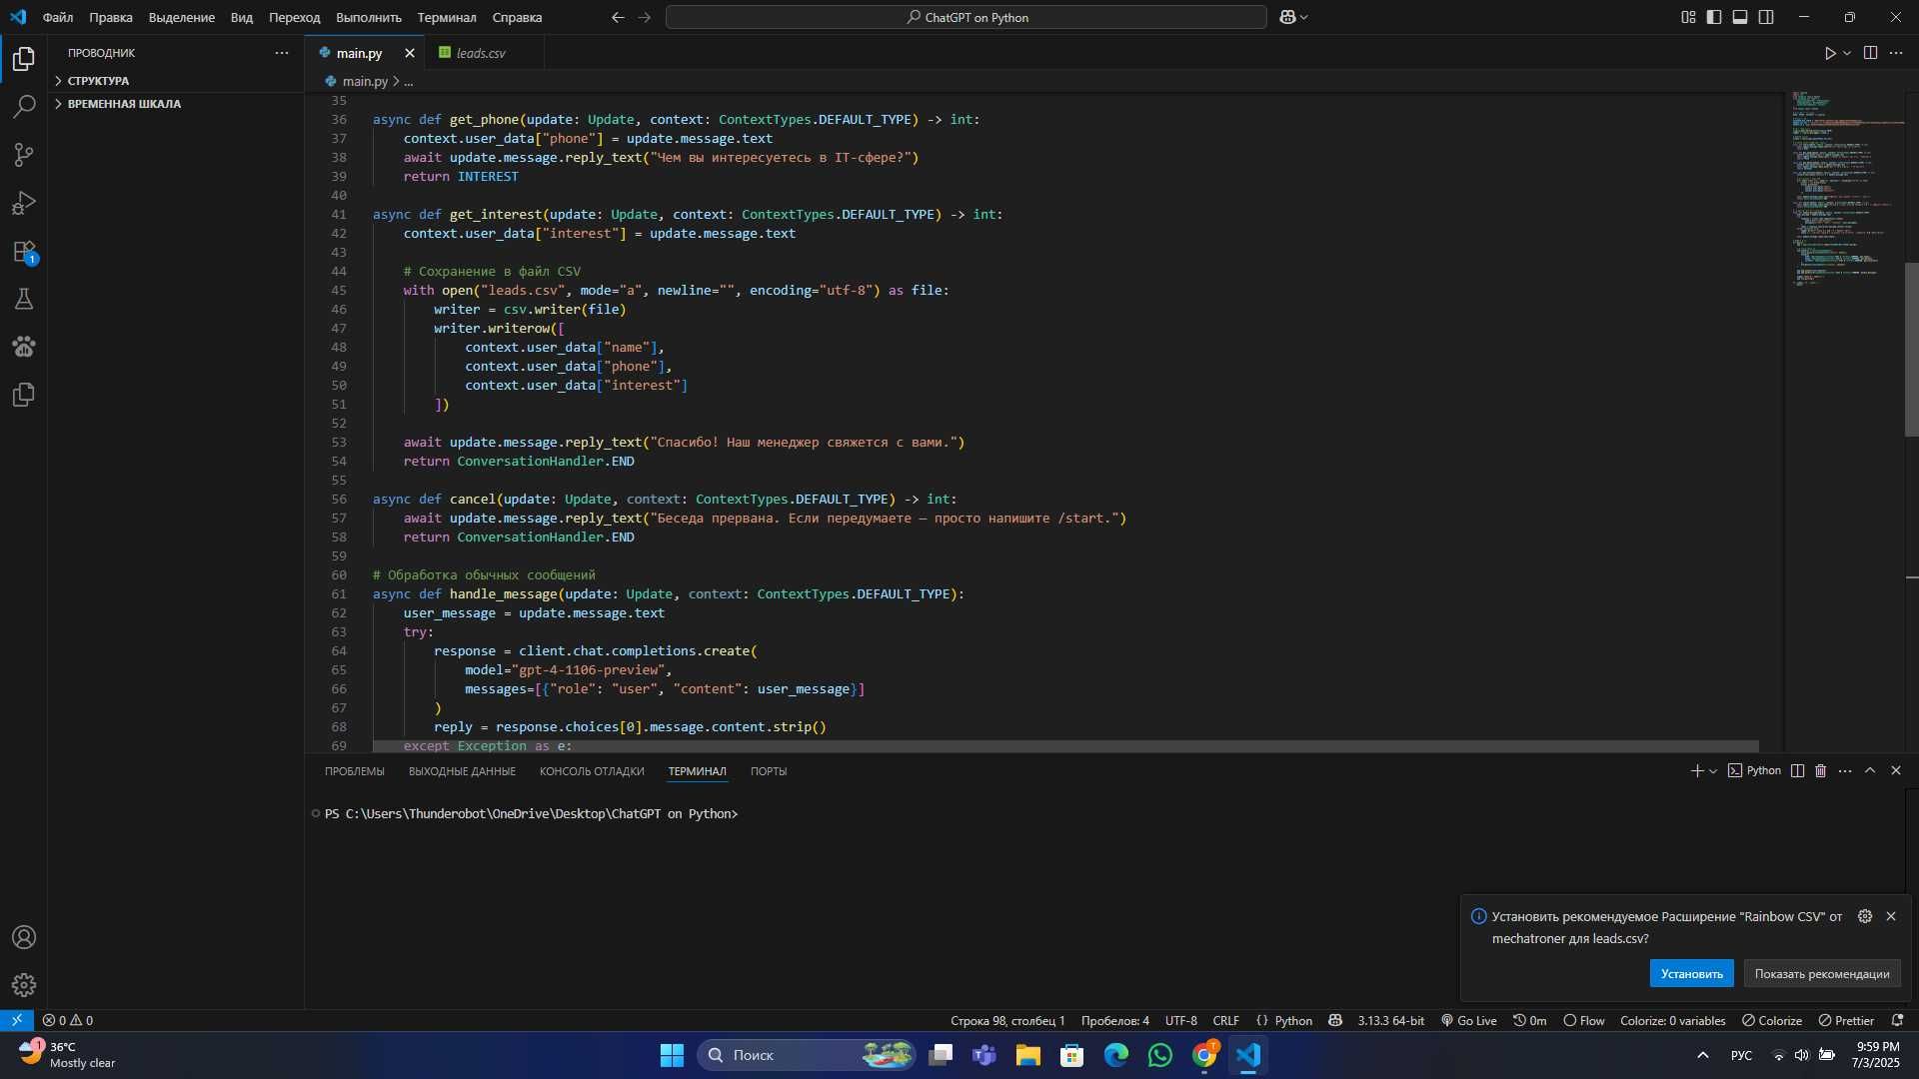Change UTF-8 file encoding
The height and width of the screenshot is (1079, 1919).
(1180, 1020)
